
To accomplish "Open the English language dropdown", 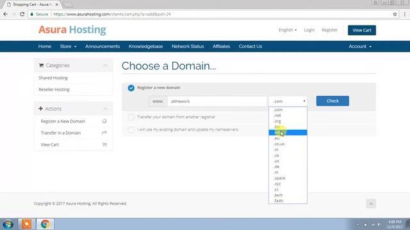I will coord(288,30).
